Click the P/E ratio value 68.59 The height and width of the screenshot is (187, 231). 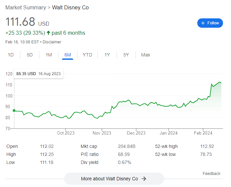[x=124, y=154]
